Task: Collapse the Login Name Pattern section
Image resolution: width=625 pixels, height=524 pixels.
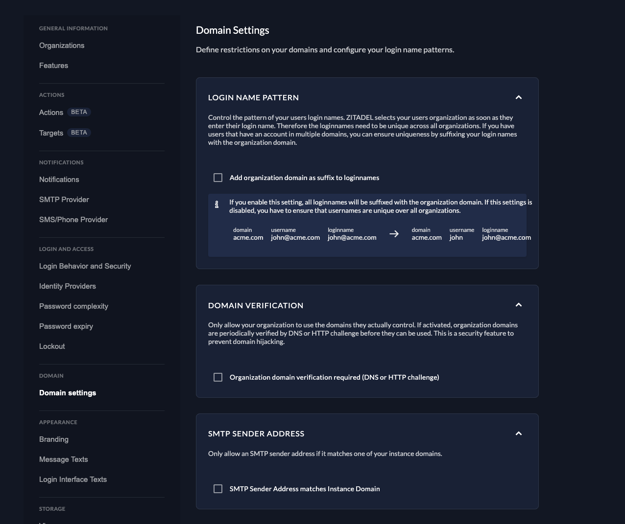Action: pos(519,97)
